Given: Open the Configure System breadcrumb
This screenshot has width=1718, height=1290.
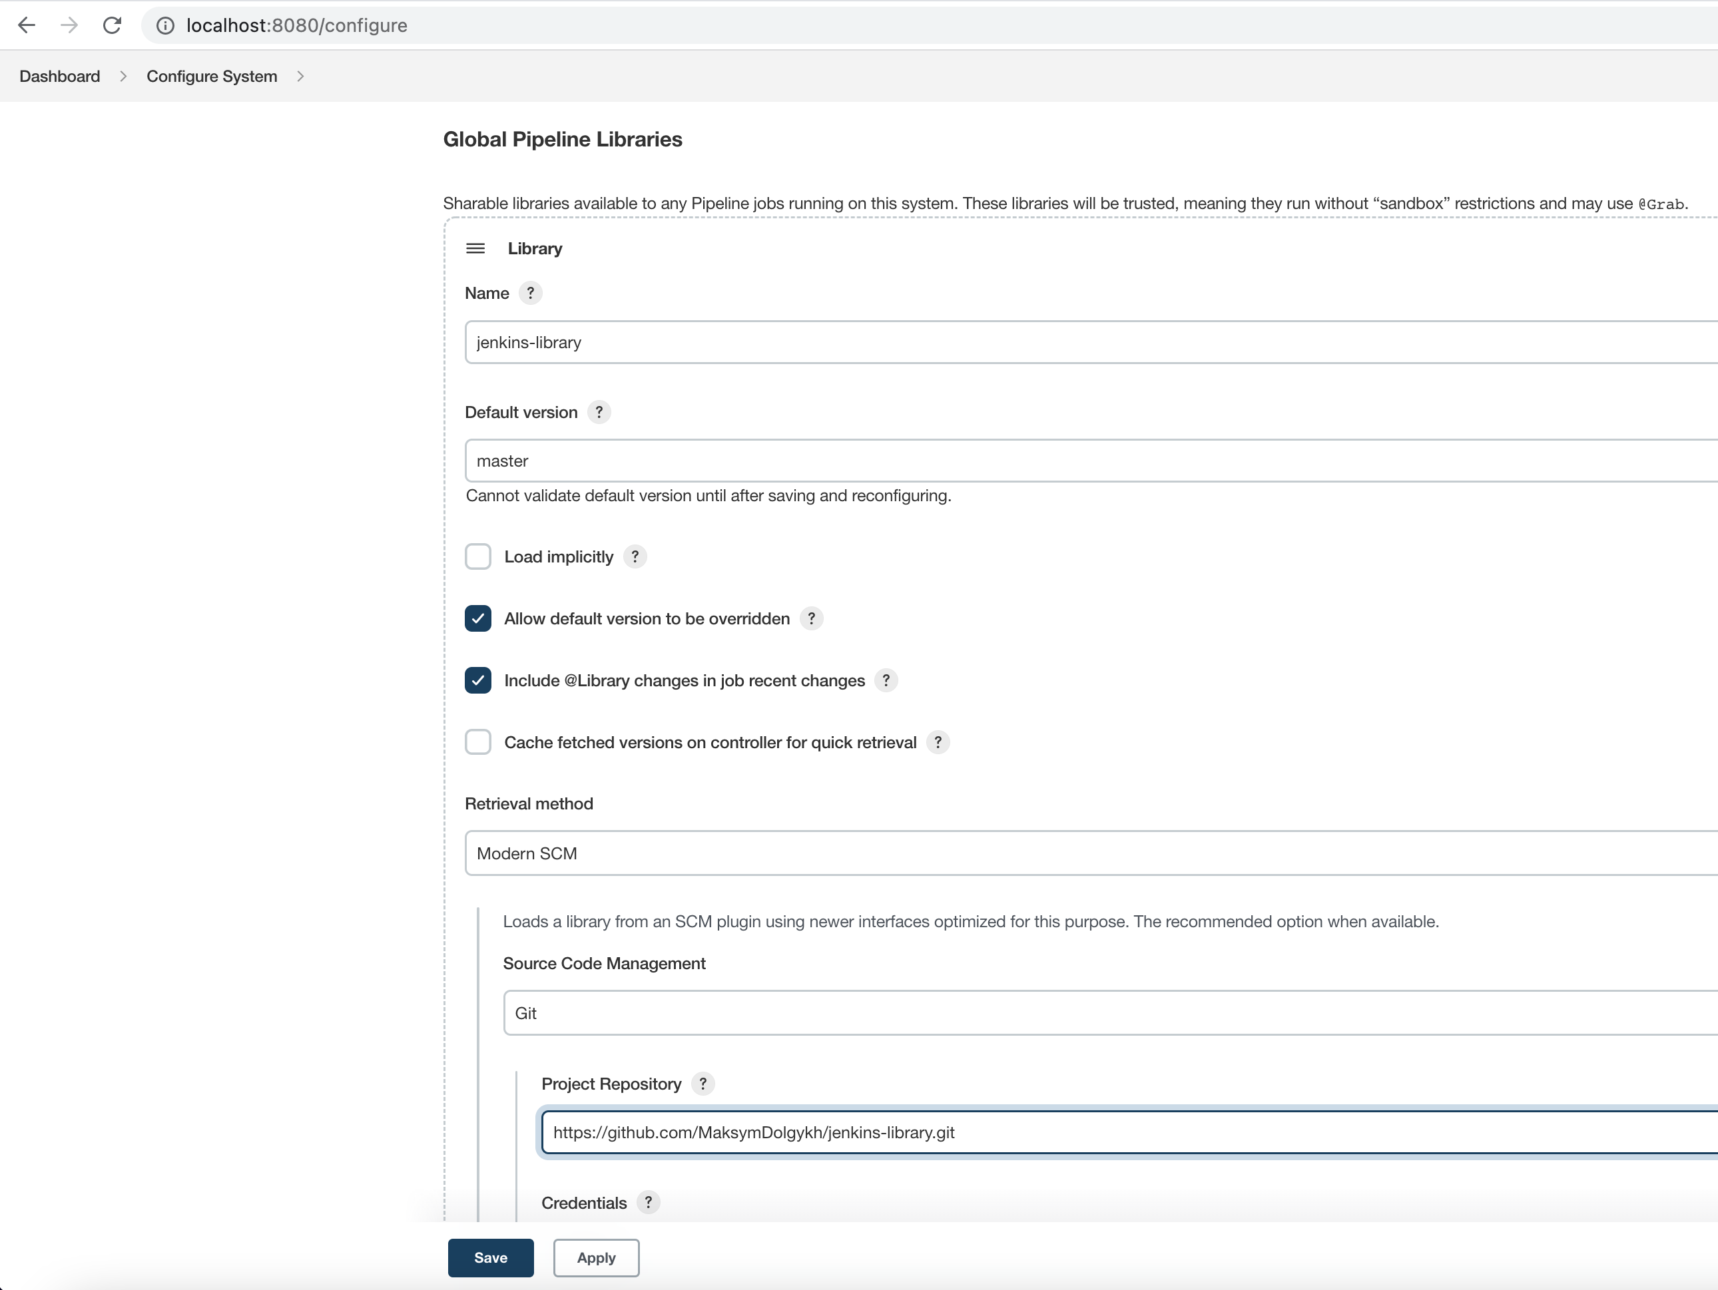Looking at the screenshot, I should (x=212, y=76).
